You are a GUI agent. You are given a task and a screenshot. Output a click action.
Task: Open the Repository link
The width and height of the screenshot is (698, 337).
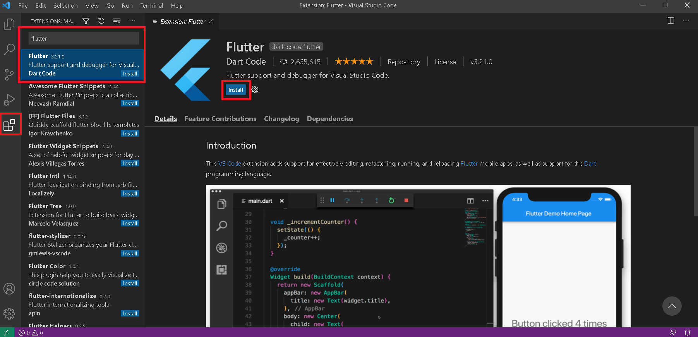point(404,62)
